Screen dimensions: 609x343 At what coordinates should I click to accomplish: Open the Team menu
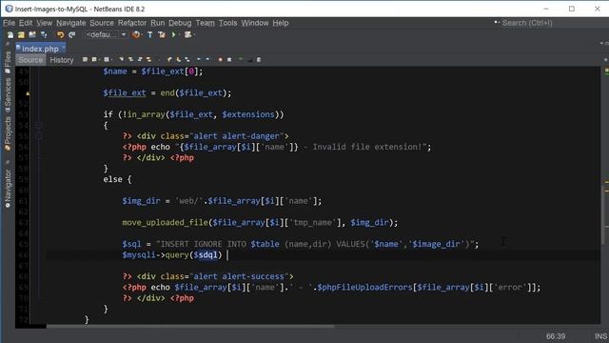coord(206,23)
